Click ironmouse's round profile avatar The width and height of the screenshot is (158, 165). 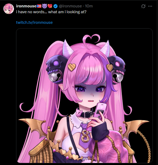9,9
